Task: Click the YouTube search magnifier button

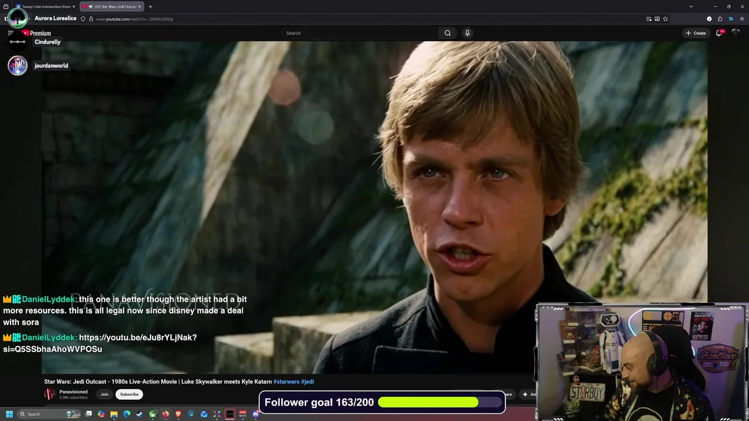Action: pos(448,33)
